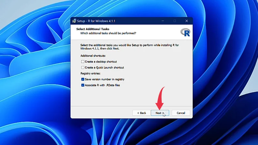Click the empty area below the checkboxes
This screenshot has width=258, height=145.
[x=129, y=97]
